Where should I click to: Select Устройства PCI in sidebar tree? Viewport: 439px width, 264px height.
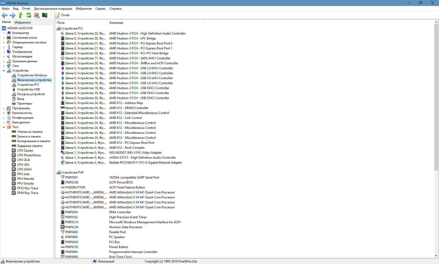28,85
